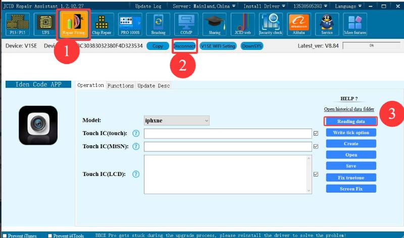Show help for Touch IC(LCD) field
The image size is (404, 238).
[x=136, y=174]
